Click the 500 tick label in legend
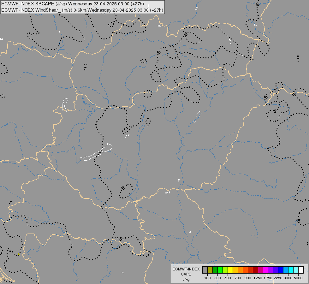Image resolution: width=309 pixels, height=284 pixels. pos(228,278)
